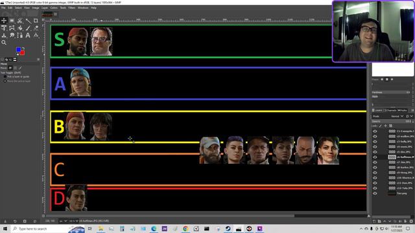This screenshot has width=415, height=233.
Task: Reset tool options to default values
Action: [x=35, y=221]
